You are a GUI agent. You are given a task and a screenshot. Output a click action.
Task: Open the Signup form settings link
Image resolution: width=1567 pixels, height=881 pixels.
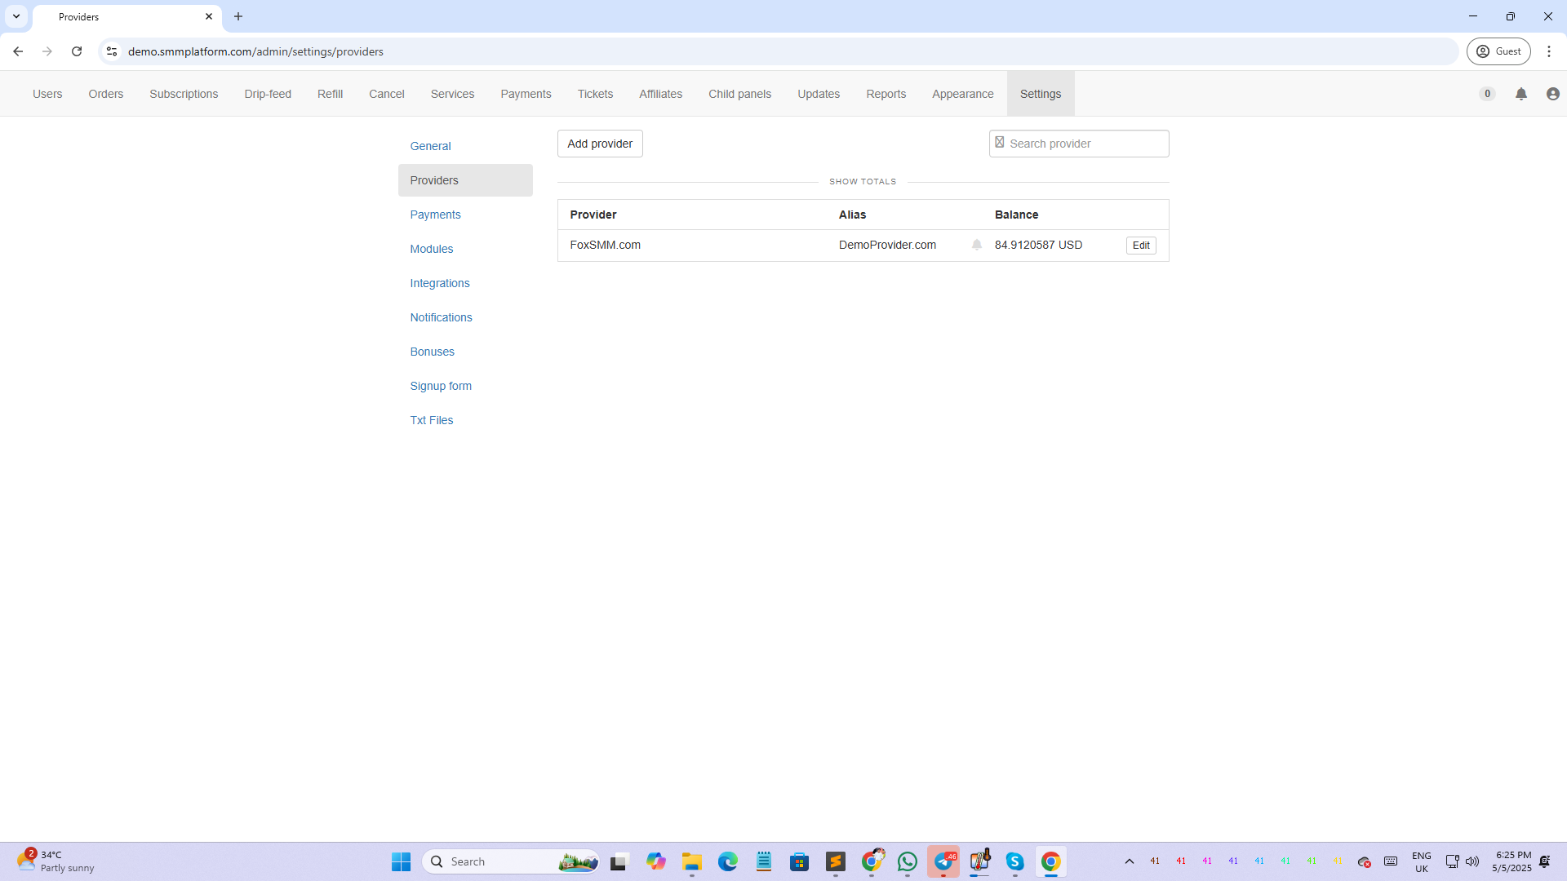[x=440, y=386]
